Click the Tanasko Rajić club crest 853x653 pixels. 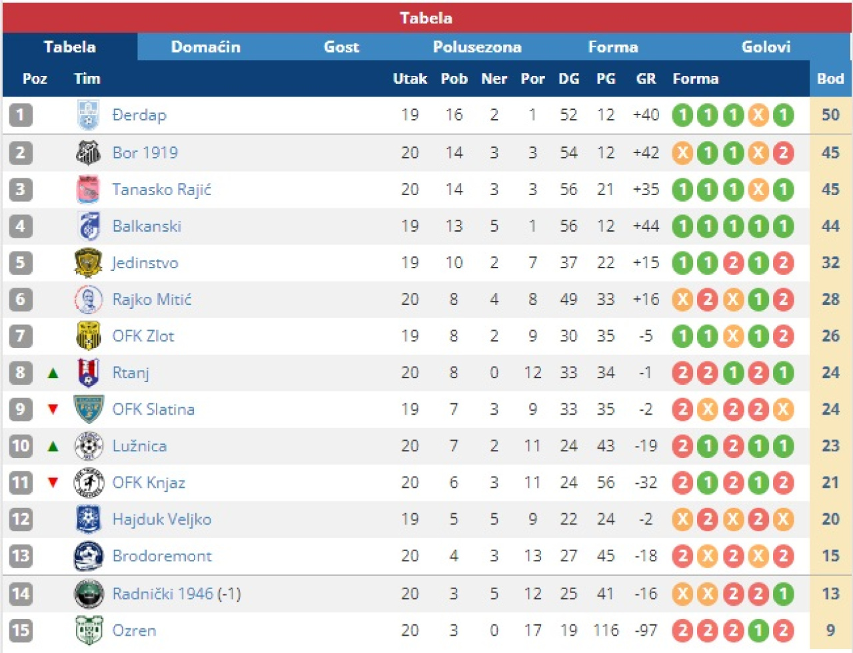88,190
